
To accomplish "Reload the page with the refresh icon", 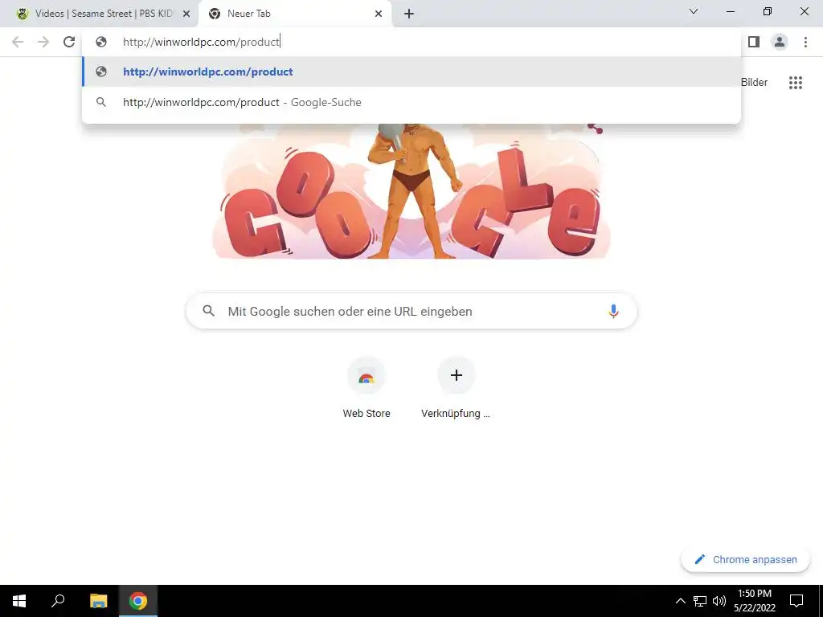I will 69,42.
